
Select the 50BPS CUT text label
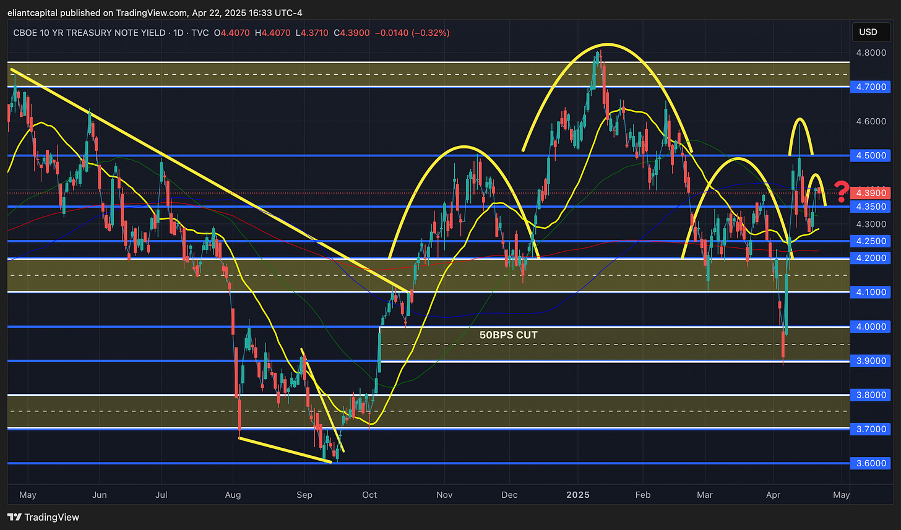tap(509, 335)
